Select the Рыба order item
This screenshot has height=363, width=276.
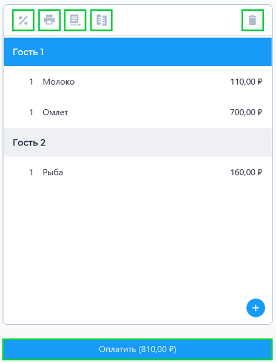click(x=138, y=172)
